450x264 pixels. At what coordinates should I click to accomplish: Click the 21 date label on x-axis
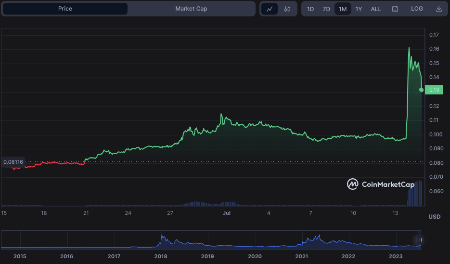click(x=86, y=213)
